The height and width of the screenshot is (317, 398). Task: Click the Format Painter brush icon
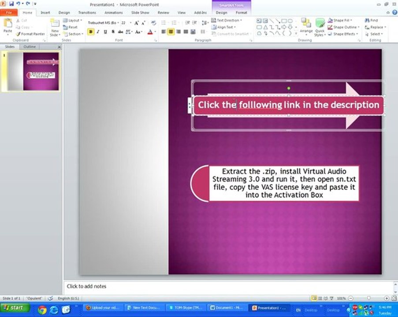pos(18,34)
